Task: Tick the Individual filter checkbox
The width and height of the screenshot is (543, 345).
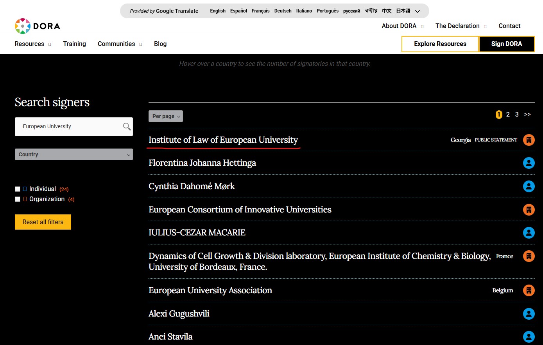Action: pos(18,189)
